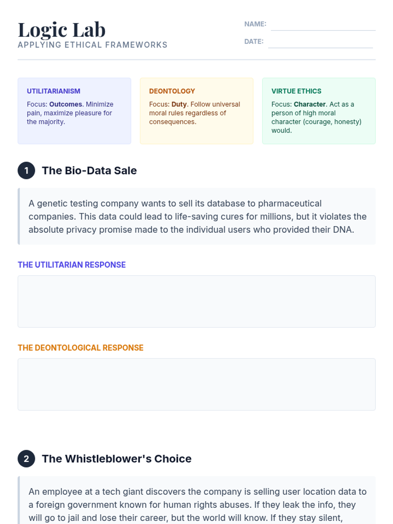Click the bold word Duty
This screenshot has height=524, width=393.
179,104
